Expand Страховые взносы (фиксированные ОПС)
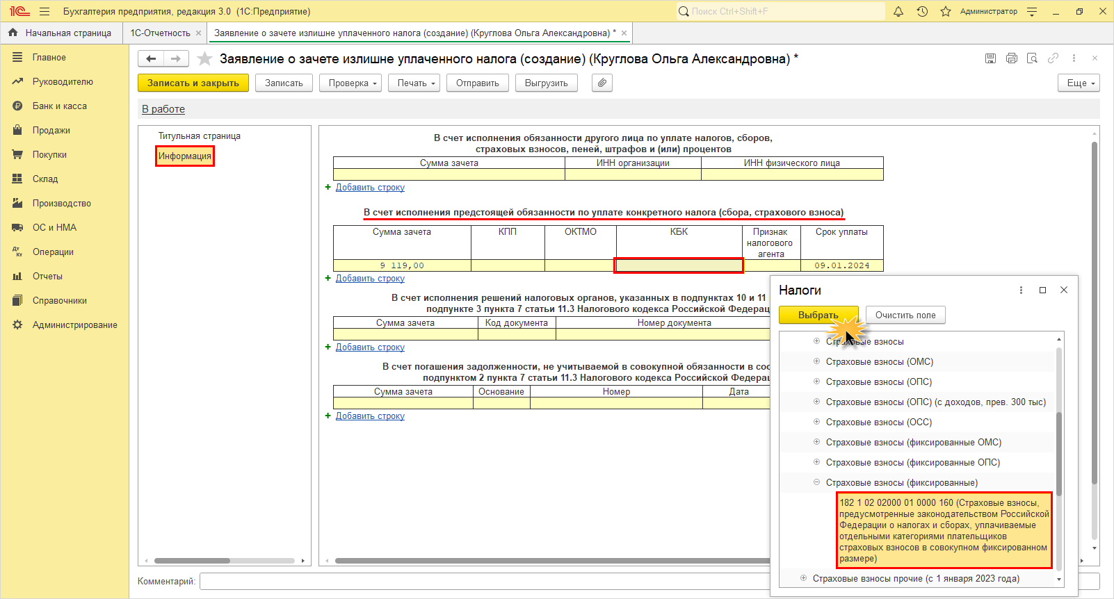Image resolution: width=1114 pixels, height=599 pixels. [817, 462]
